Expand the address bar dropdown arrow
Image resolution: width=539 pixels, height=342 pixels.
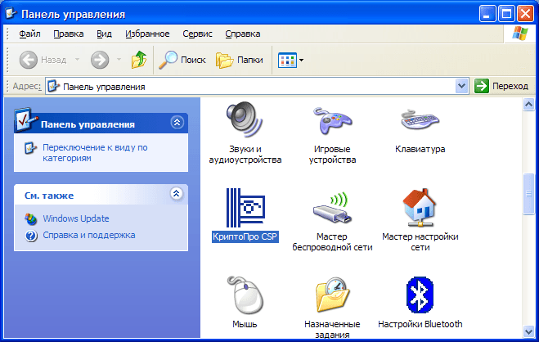point(461,86)
